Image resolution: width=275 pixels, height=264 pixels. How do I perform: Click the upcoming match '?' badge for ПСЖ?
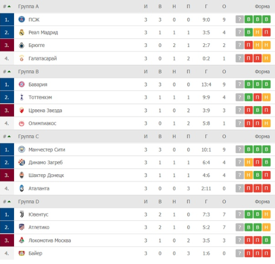pyautogui.click(x=240, y=19)
